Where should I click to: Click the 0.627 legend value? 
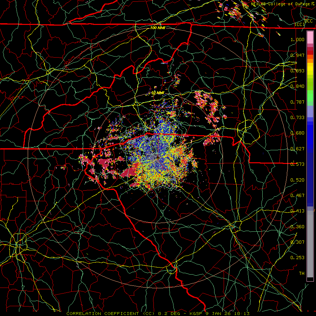tap(297, 149)
